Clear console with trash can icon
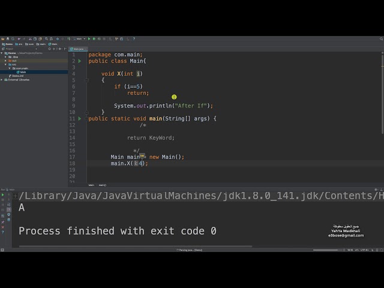Viewport: 384px width, 288px height. click(x=9, y=220)
